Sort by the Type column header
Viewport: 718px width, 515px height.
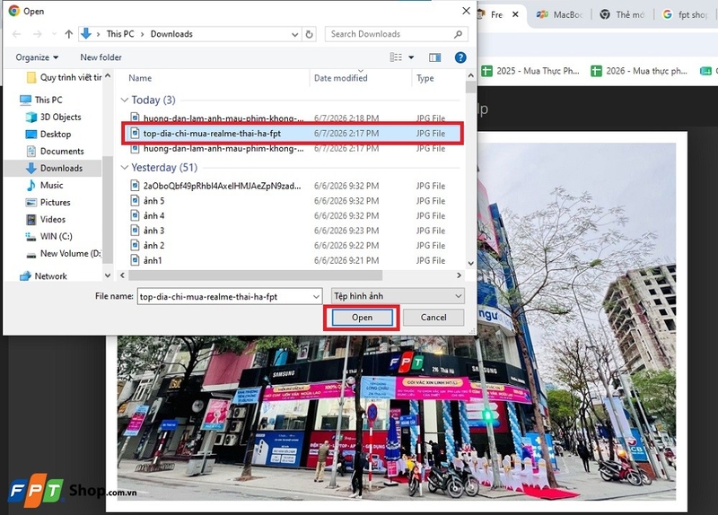click(x=425, y=78)
